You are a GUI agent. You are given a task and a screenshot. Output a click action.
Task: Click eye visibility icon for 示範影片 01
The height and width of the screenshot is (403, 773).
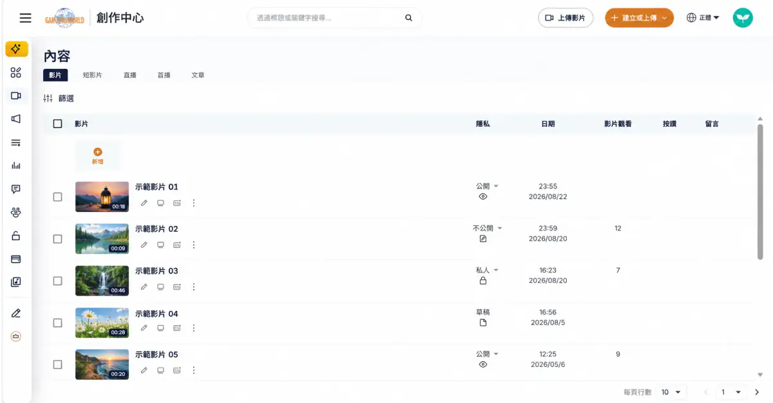[483, 196]
